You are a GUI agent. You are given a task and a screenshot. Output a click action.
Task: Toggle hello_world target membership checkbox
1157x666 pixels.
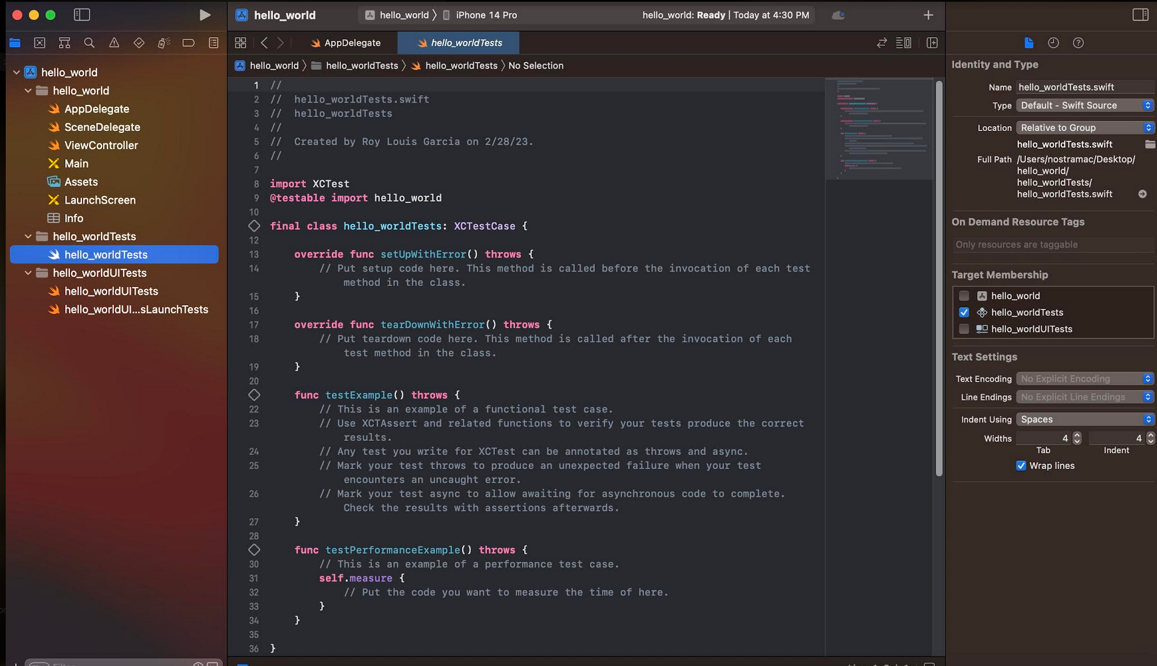pos(964,295)
